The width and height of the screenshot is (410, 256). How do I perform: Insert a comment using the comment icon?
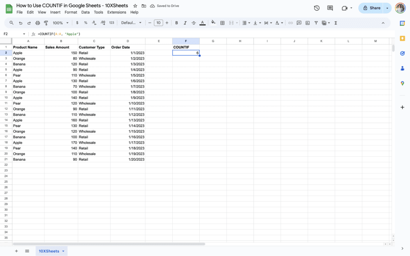tap(299, 23)
